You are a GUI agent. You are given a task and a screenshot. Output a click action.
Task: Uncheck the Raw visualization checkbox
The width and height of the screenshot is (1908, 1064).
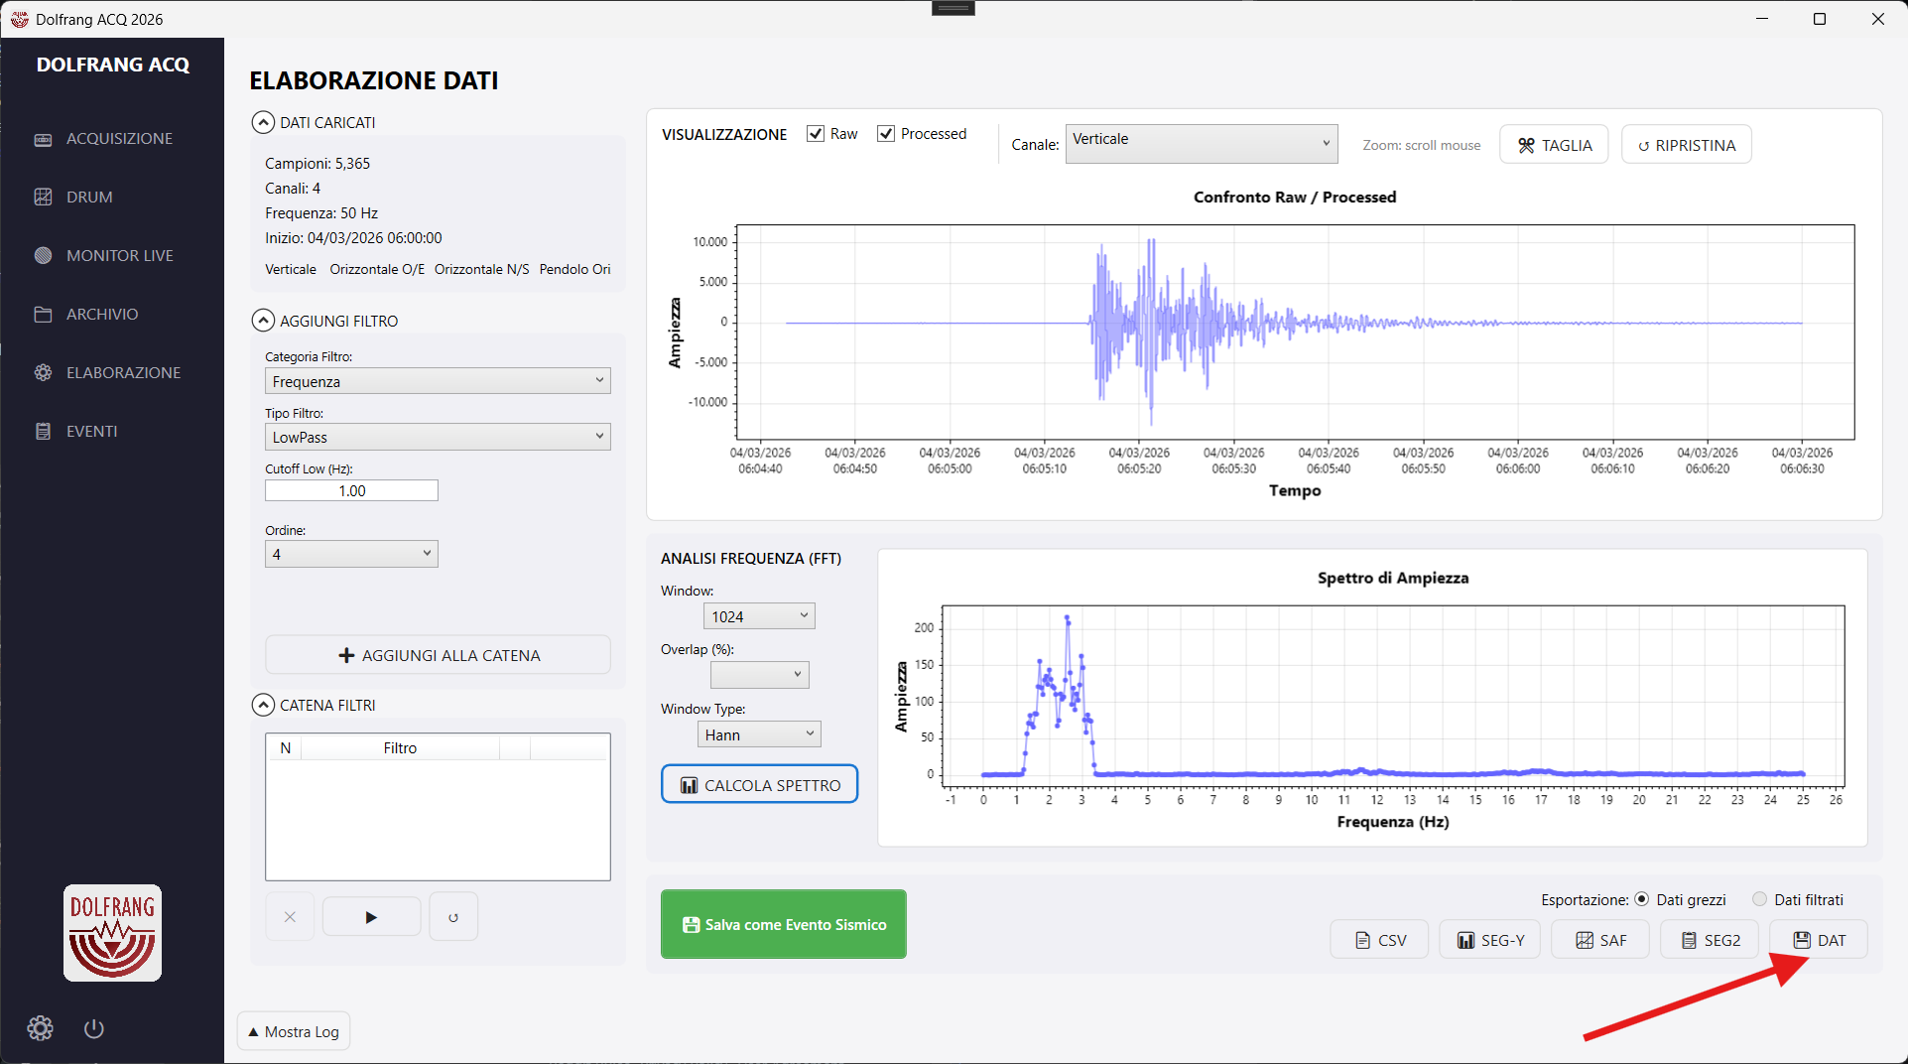(x=816, y=134)
